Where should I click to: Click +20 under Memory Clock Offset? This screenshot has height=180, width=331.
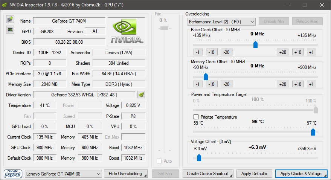(x=283, y=84)
